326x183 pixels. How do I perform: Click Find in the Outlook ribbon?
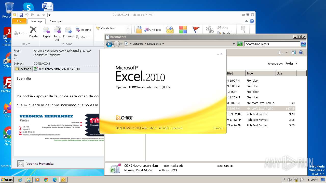coord(223,28)
